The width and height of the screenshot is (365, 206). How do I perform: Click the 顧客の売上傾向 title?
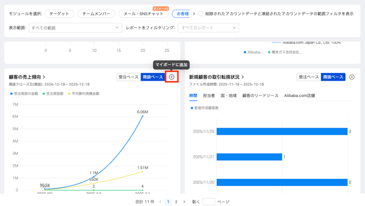coord(25,77)
